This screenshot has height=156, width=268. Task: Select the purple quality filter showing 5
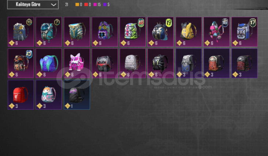pos(106,5)
